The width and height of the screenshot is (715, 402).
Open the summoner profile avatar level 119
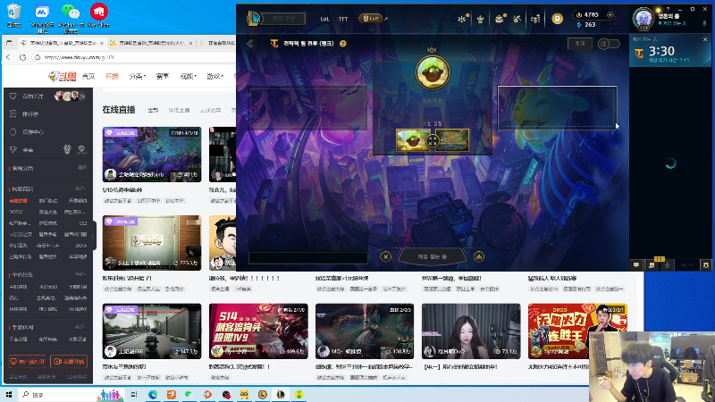pyautogui.click(x=643, y=19)
